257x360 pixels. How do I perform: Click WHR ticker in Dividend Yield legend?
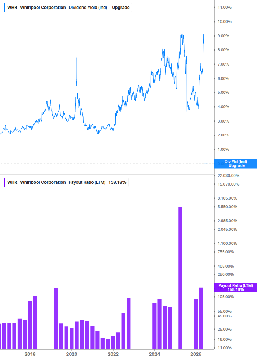tap(12, 8)
